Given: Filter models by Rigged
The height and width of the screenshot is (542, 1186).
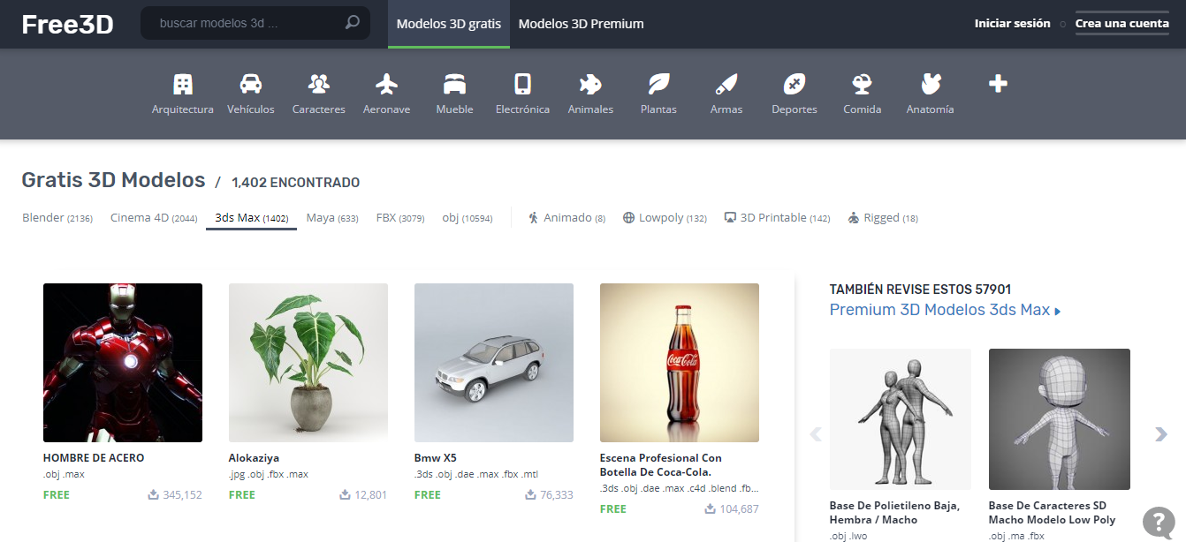Looking at the screenshot, I should (883, 218).
